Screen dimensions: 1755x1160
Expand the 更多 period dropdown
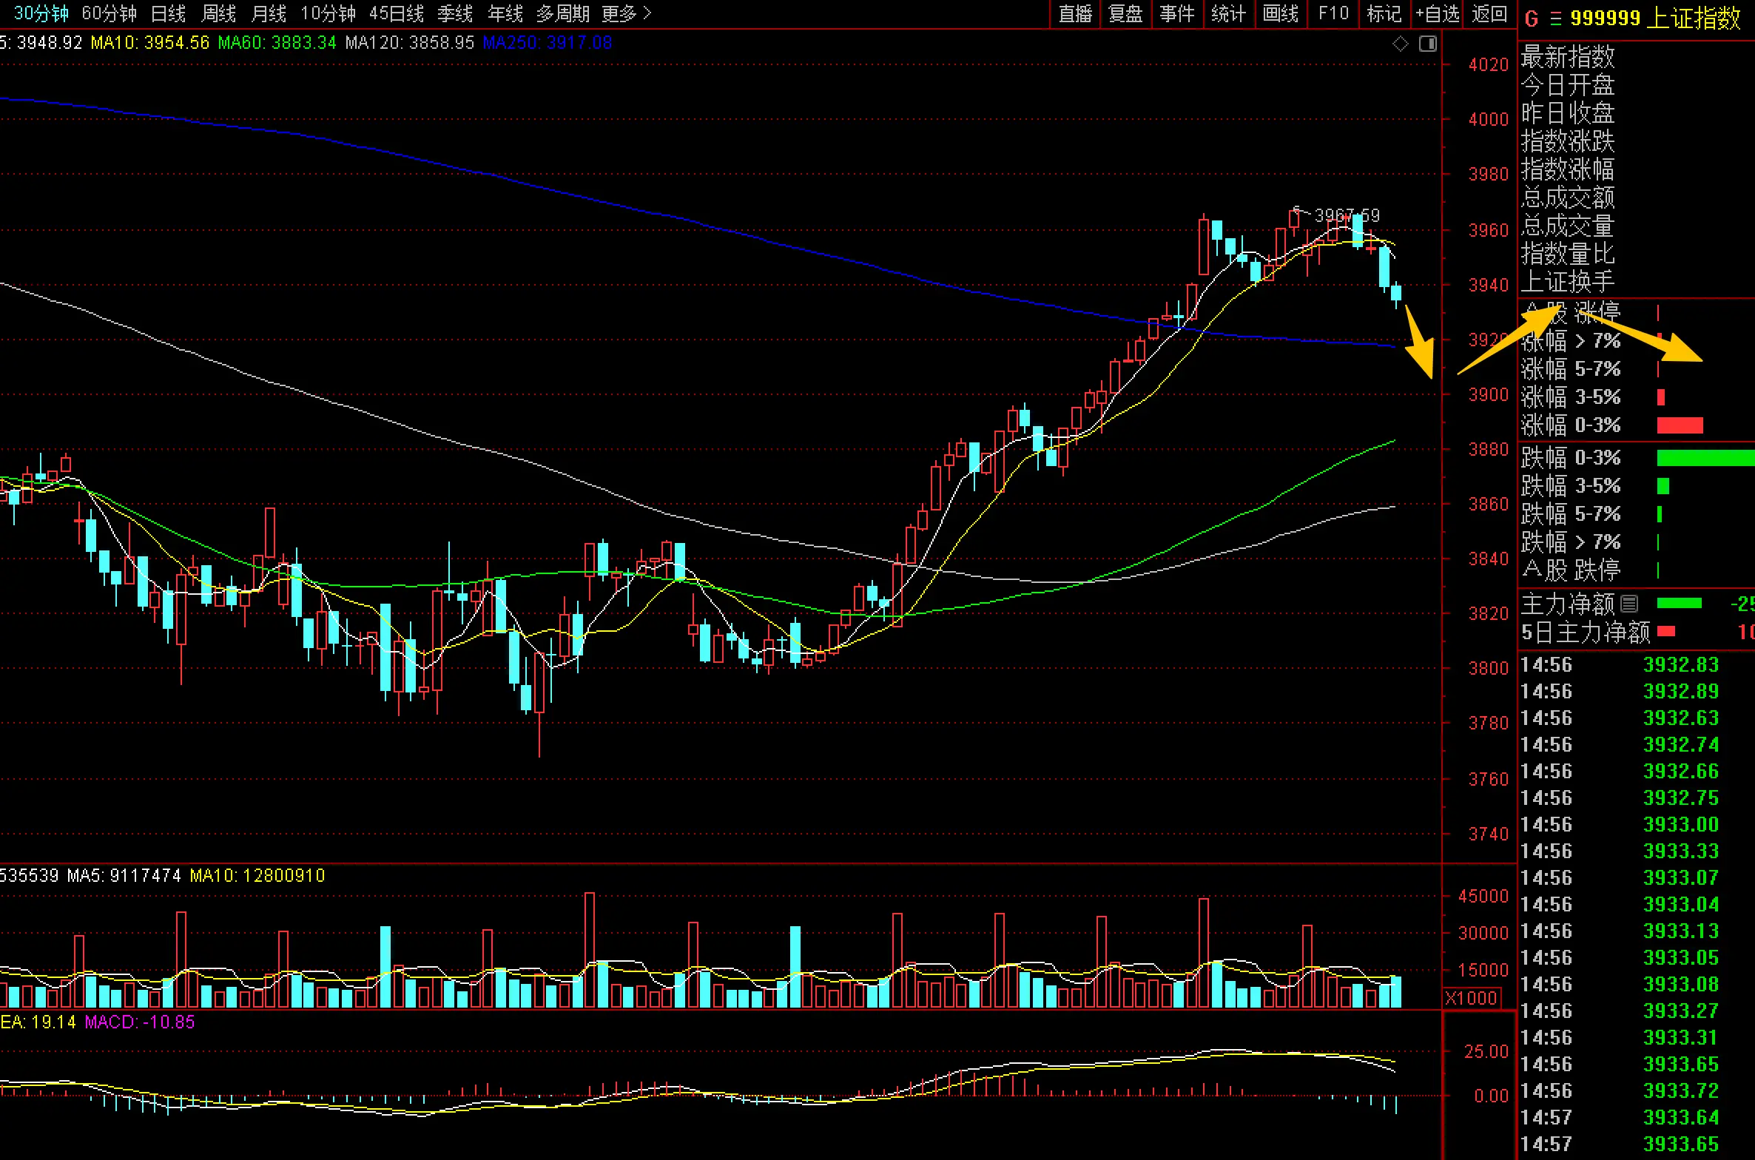point(626,13)
